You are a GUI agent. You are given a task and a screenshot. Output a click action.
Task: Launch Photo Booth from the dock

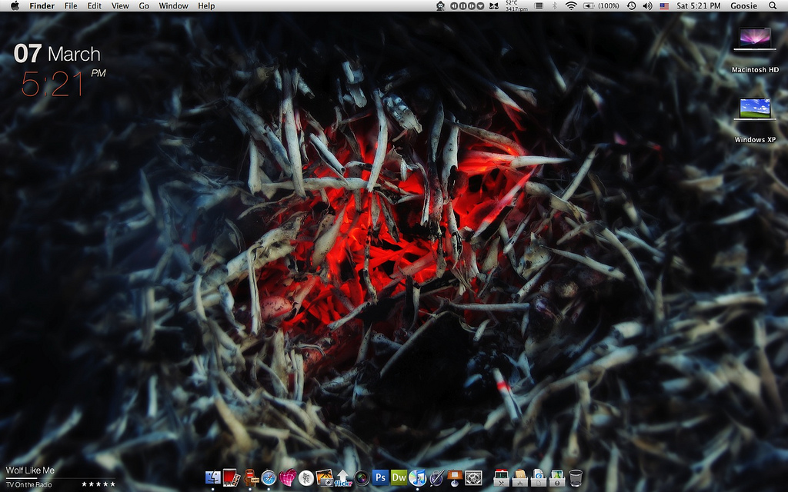click(232, 477)
